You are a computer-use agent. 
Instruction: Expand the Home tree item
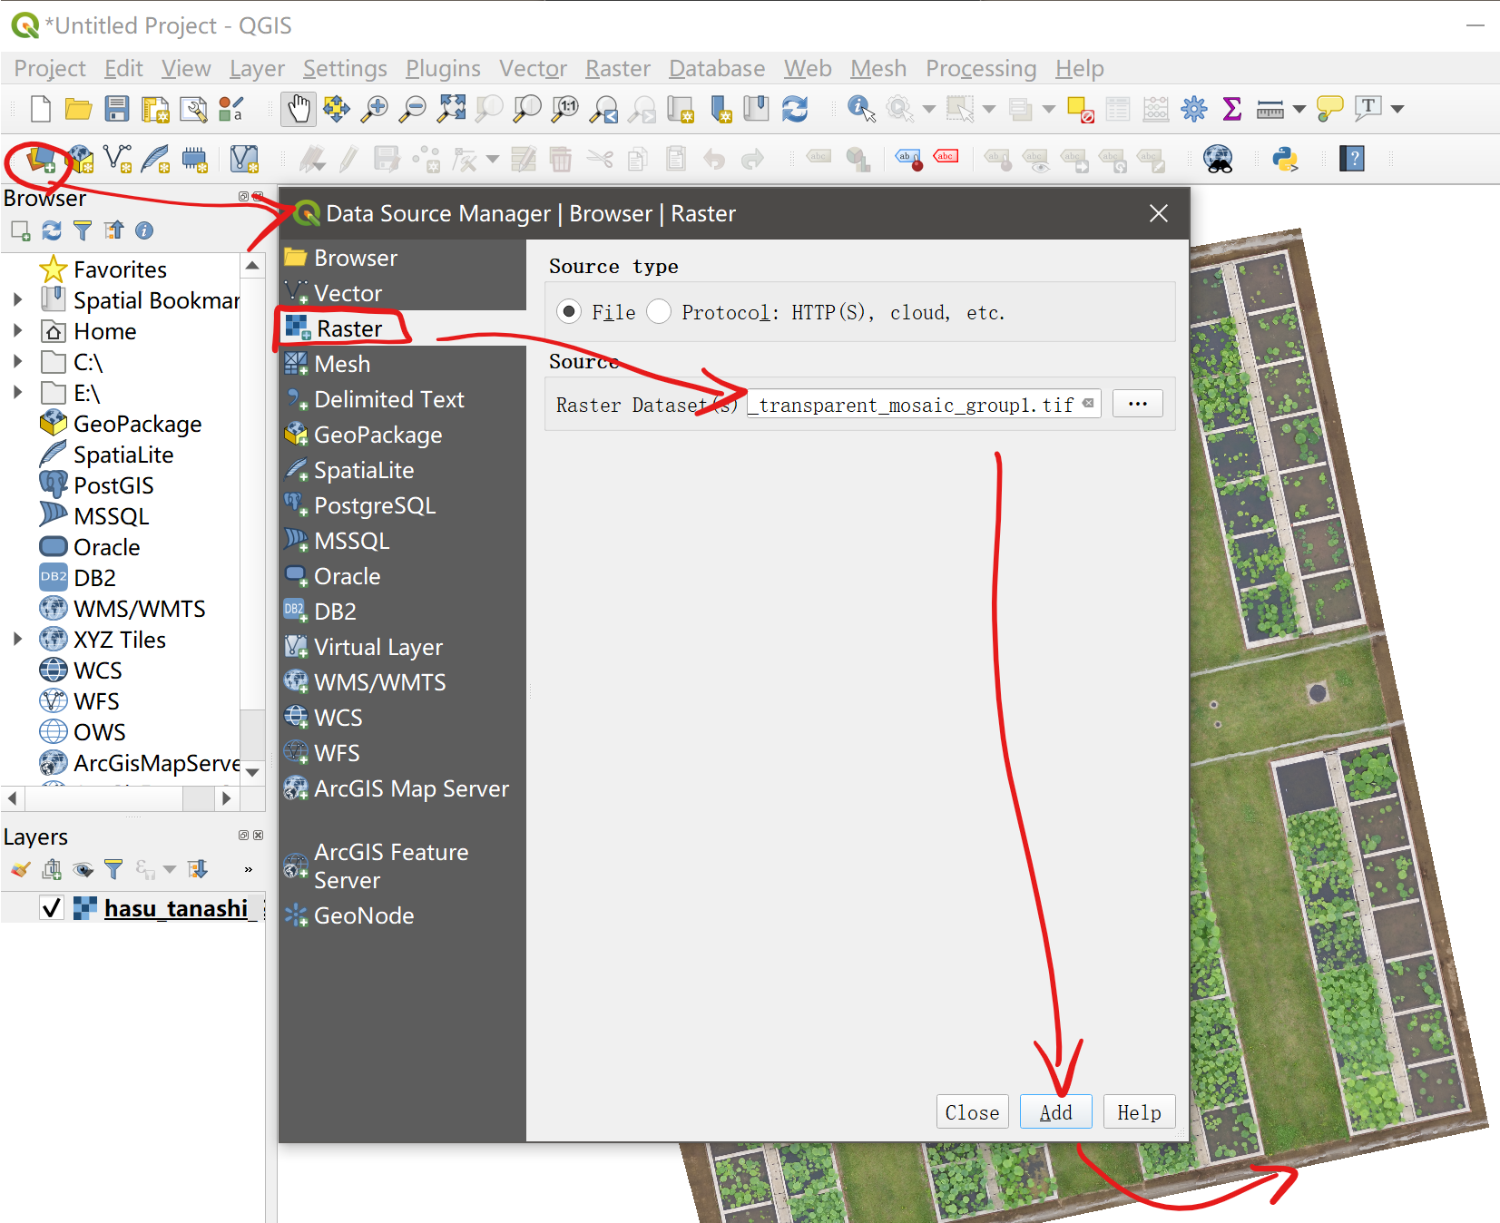coord(17,330)
